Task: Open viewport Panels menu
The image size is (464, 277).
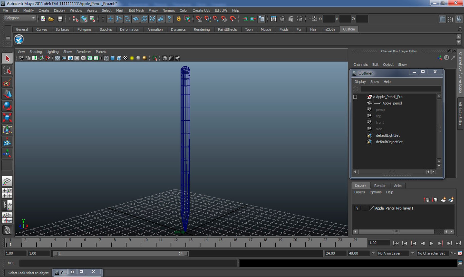Action: coord(101,52)
